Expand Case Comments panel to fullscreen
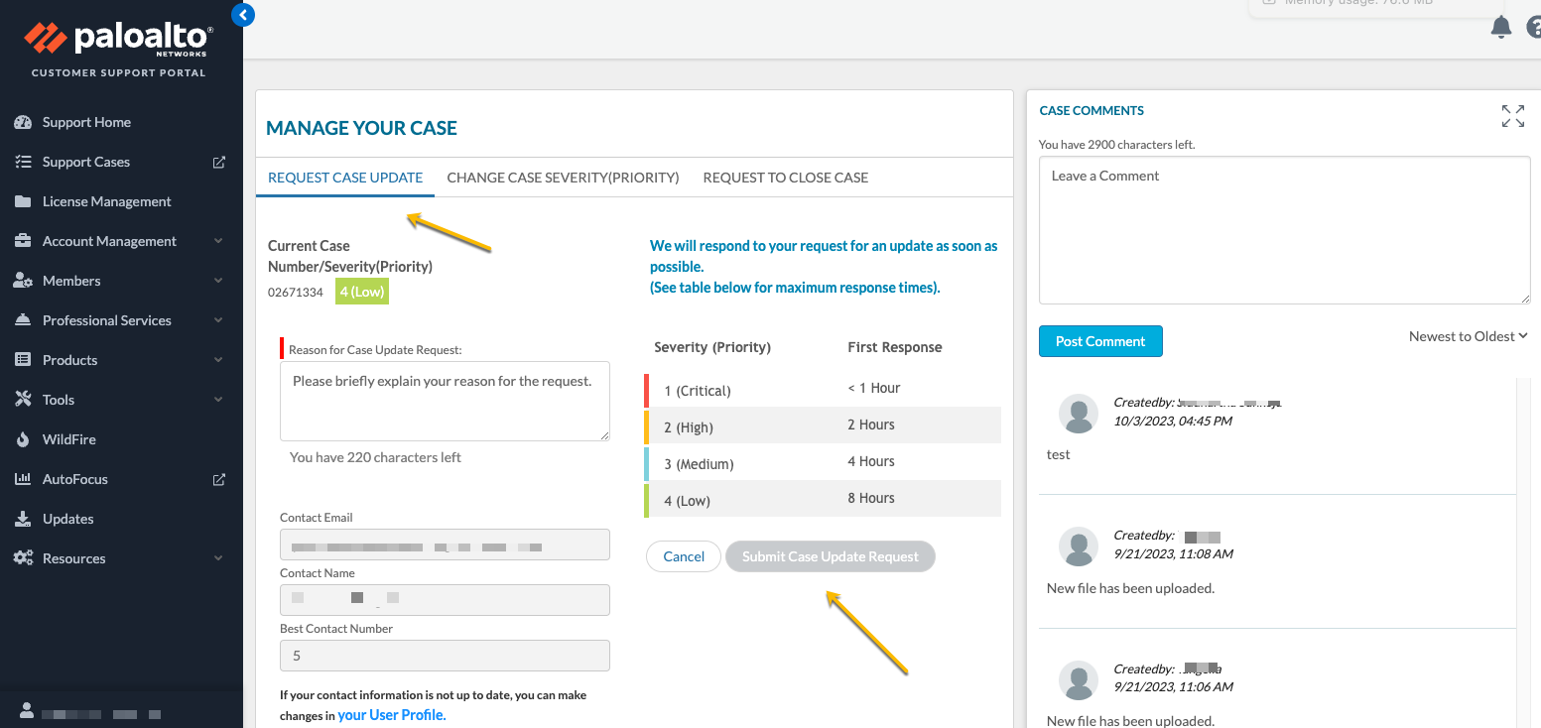This screenshot has width=1541, height=728. (1512, 116)
